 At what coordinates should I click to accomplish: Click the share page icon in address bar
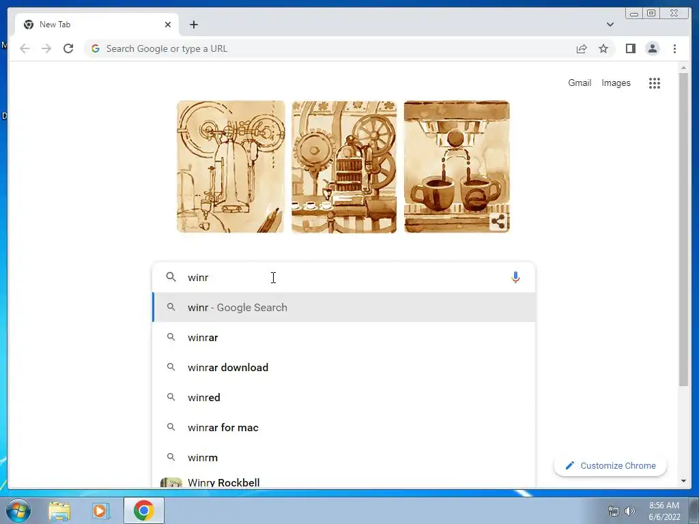click(582, 48)
